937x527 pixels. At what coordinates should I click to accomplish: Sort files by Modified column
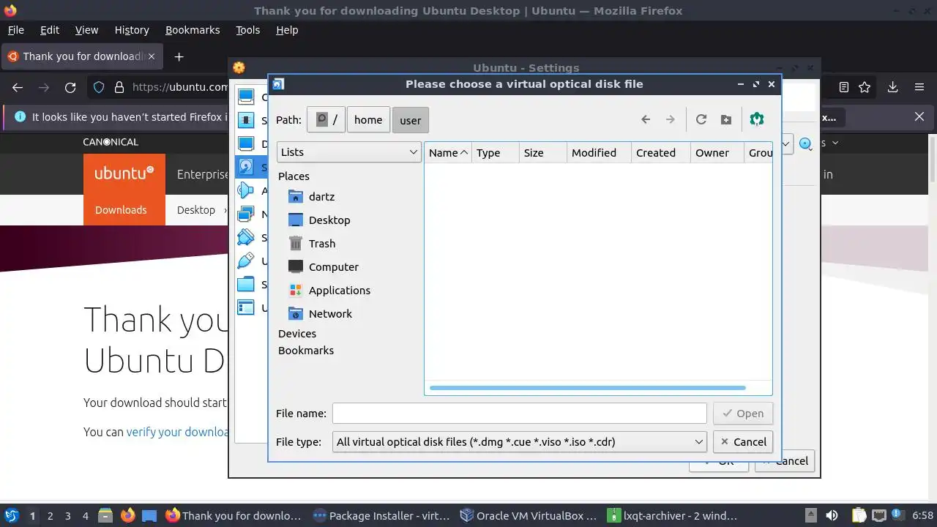pos(598,153)
